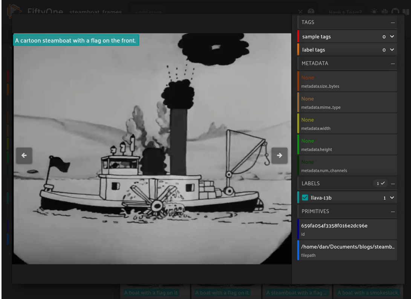
Task: Open the 'A steamboat with a flag' grid sample
Action: coord(297,293)
